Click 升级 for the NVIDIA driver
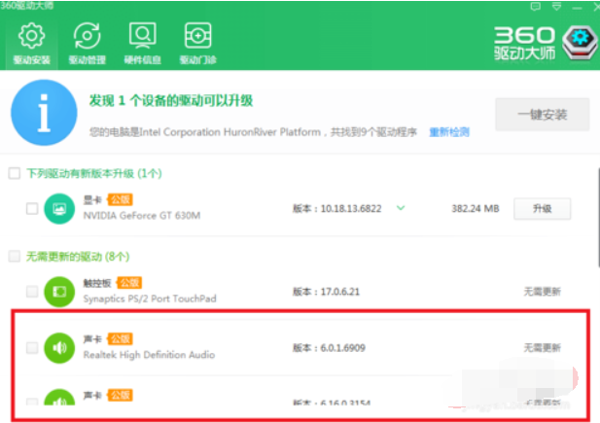Screen dimensions: 600x423 (541, 208)
